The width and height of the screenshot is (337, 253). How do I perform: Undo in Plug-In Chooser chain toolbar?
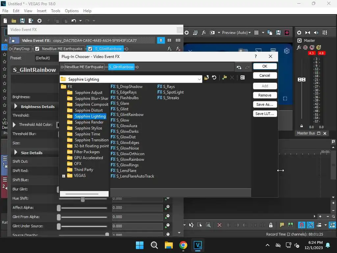tap(239, 67)
